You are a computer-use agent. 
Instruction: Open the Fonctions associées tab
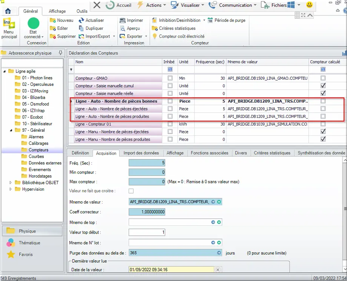[x=209, y=153]
